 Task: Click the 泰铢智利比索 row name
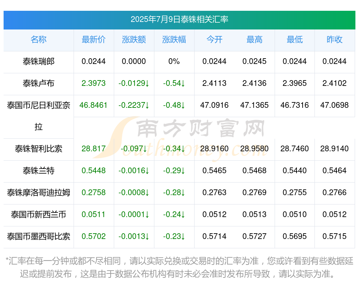pos(38,149)
